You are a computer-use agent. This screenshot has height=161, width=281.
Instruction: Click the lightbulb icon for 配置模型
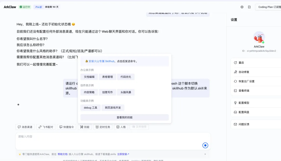coord(235,103)
